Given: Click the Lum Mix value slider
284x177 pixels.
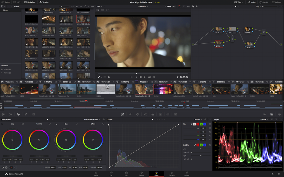Looking at the screenshot, I should click(99, 167).
